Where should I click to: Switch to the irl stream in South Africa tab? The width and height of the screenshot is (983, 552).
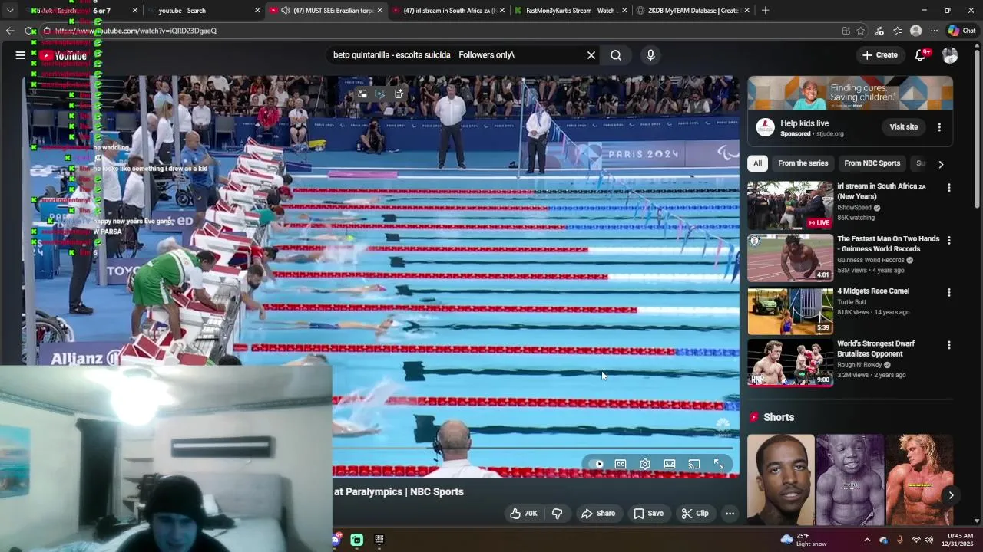(x=448, y=11)
